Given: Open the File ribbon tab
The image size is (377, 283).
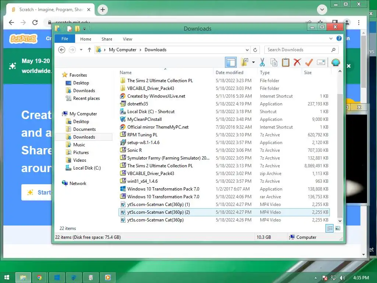Looking at the screenshot, I should [65, 39].
